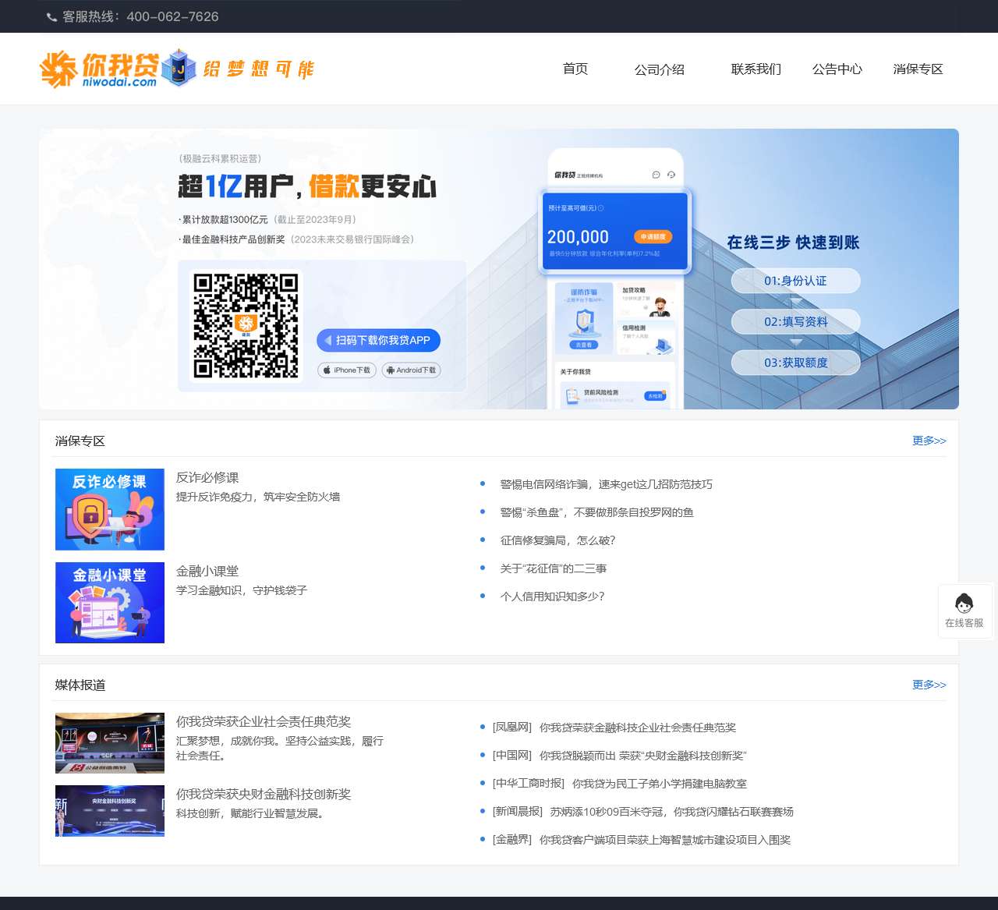Screen dimensions: 998x910
Task: Open 公告中心 in the navigation
Action: tap(837, 69)
